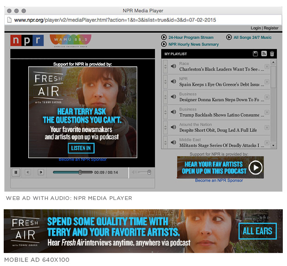Pause playback in the media player

click(16, 173)
